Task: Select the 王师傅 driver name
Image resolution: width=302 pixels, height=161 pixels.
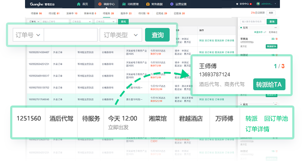Action: click(208, 66)
